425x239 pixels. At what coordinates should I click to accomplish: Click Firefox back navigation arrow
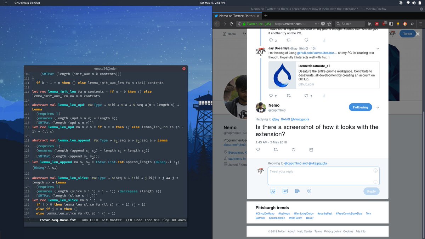(217, 24)
